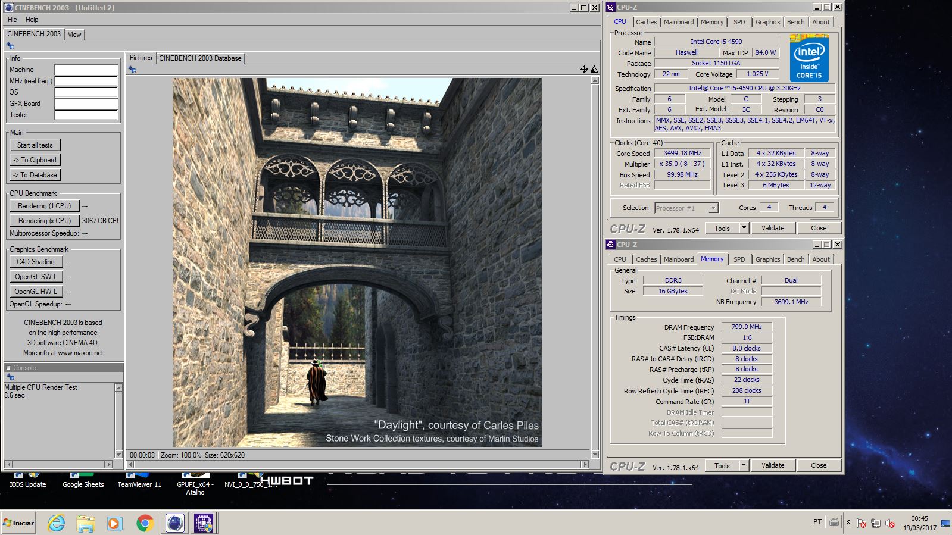Click the GFX-Board input field

[x=86, y=104]
